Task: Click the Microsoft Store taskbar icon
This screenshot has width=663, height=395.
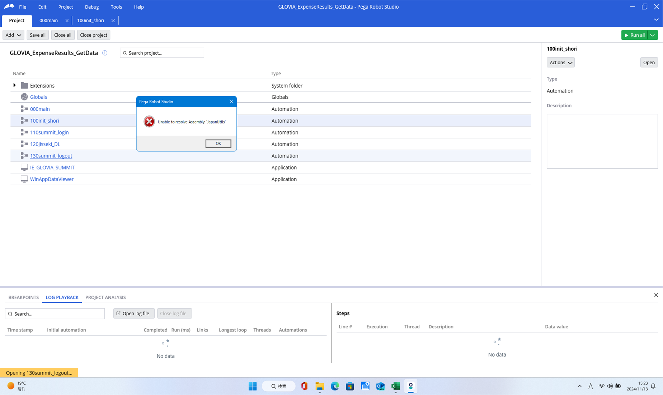Action: [x=350, y=386]
